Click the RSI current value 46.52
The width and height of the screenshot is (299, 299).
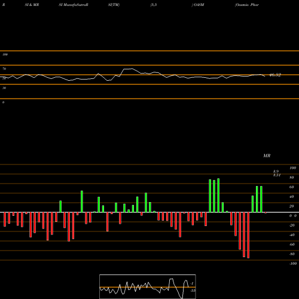pos(275,75)
